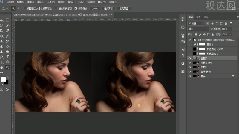This screenshot has width=239, height=134.
Task: Select the Zoom tool in toolbox
Action: pos(7,67)
